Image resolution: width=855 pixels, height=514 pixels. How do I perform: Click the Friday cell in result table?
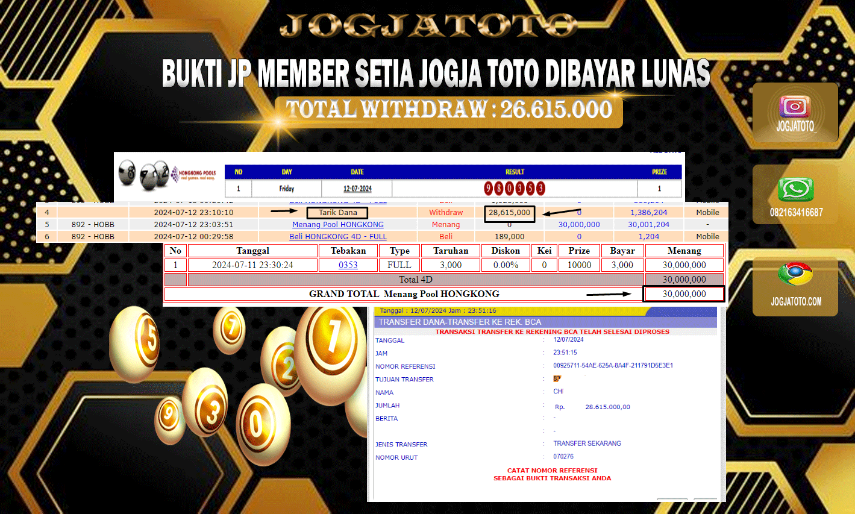[287, 189]
